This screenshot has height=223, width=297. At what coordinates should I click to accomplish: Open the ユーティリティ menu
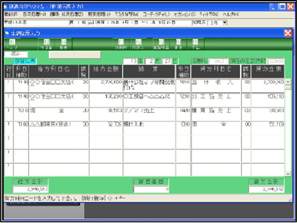point(156,14)
